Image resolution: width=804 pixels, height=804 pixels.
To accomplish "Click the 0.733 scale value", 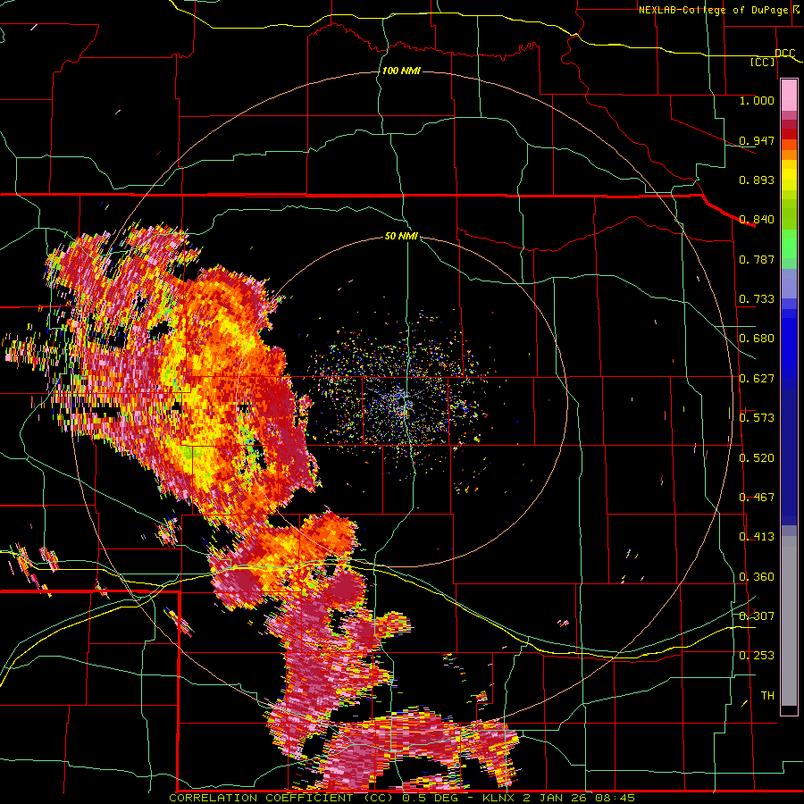I will (x=757, y=299).
